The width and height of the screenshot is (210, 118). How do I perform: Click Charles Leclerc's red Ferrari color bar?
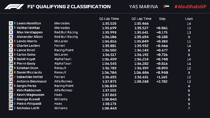tap(14, 46)
